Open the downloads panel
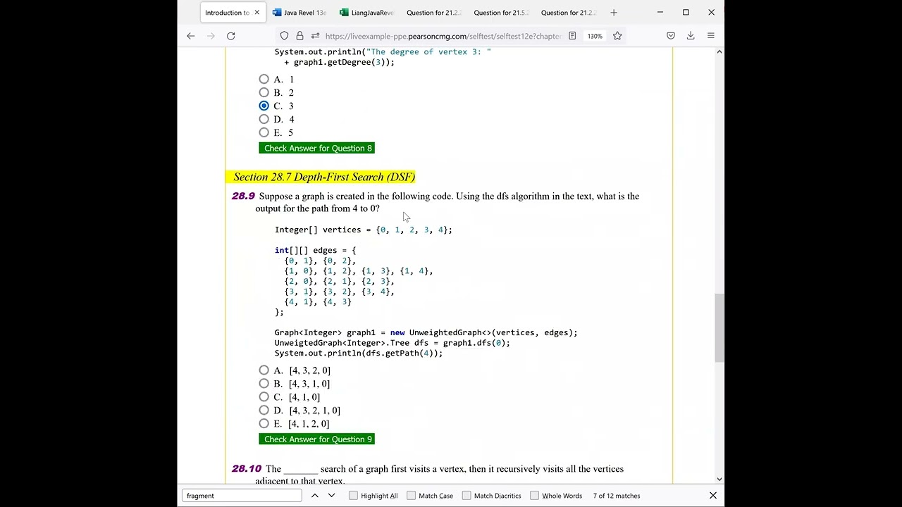 click(691, 36)
